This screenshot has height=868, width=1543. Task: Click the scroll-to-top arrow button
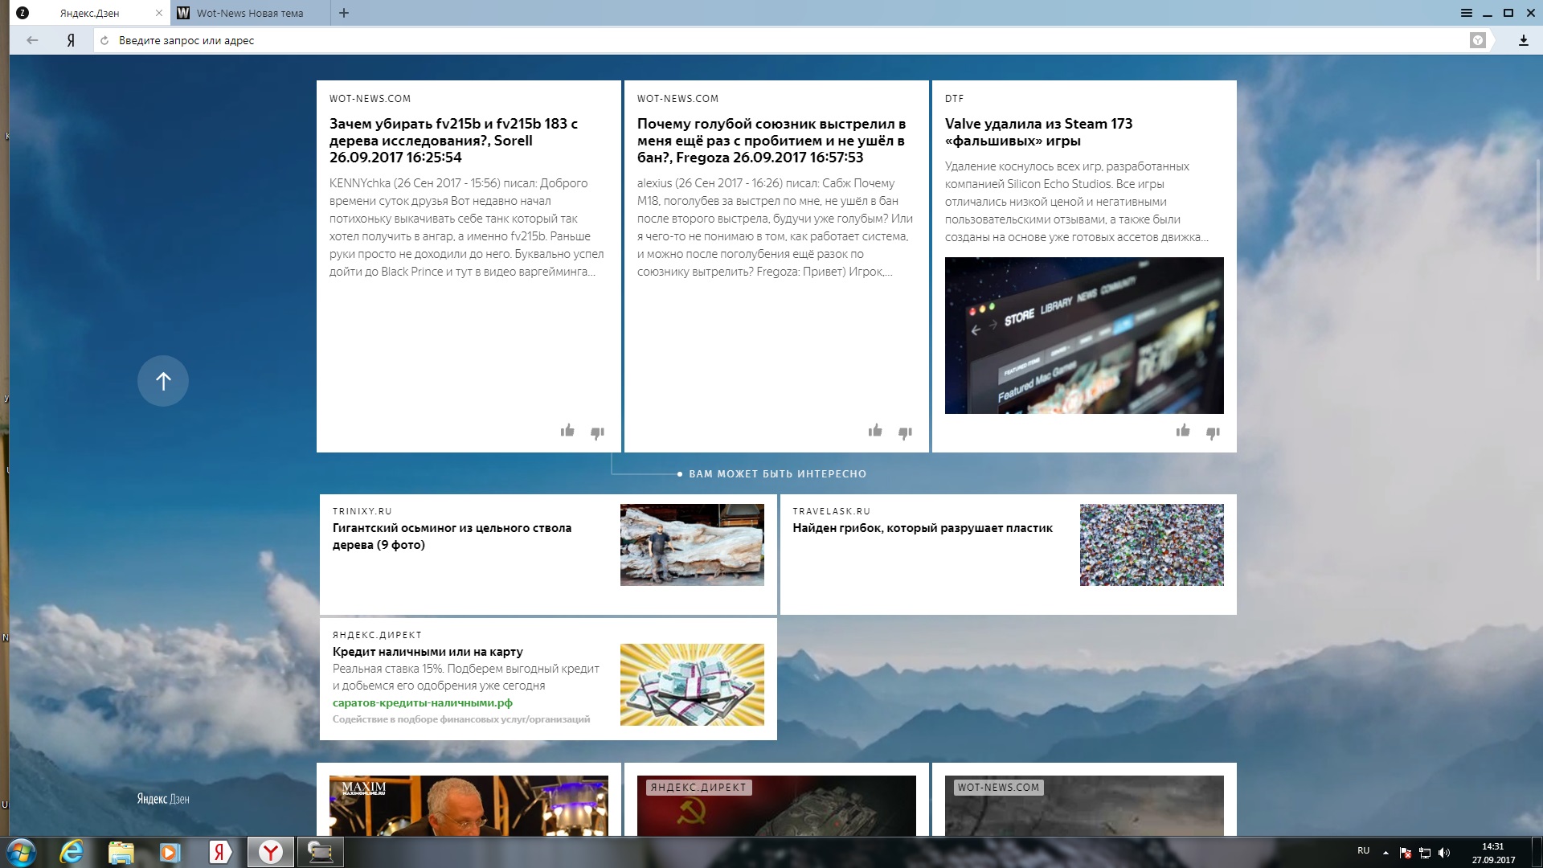pos(163,381)
